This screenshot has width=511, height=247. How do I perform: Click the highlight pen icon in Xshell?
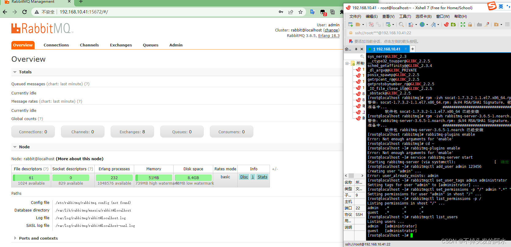pos(487,24)
